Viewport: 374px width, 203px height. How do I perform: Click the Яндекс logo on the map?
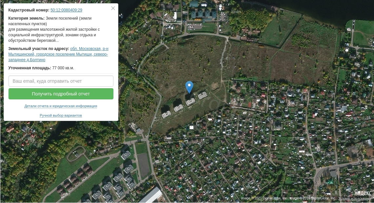click(x=363, y=192)
